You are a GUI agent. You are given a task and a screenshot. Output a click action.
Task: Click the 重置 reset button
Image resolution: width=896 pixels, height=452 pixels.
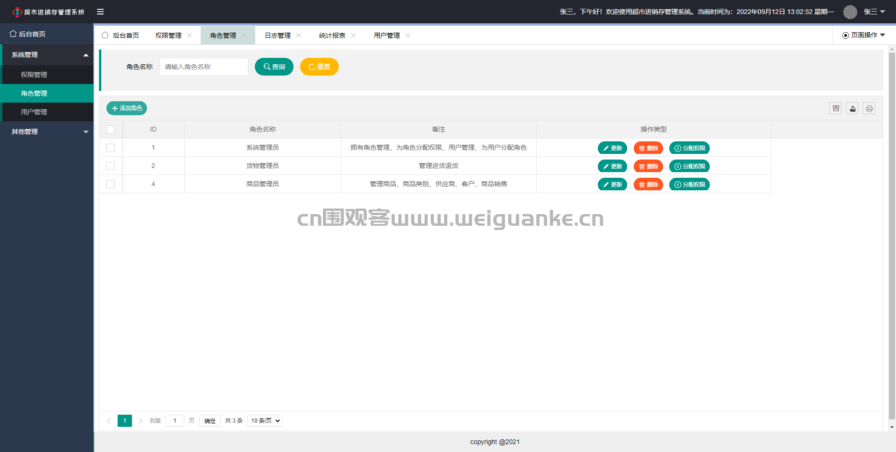coord(319,67)
